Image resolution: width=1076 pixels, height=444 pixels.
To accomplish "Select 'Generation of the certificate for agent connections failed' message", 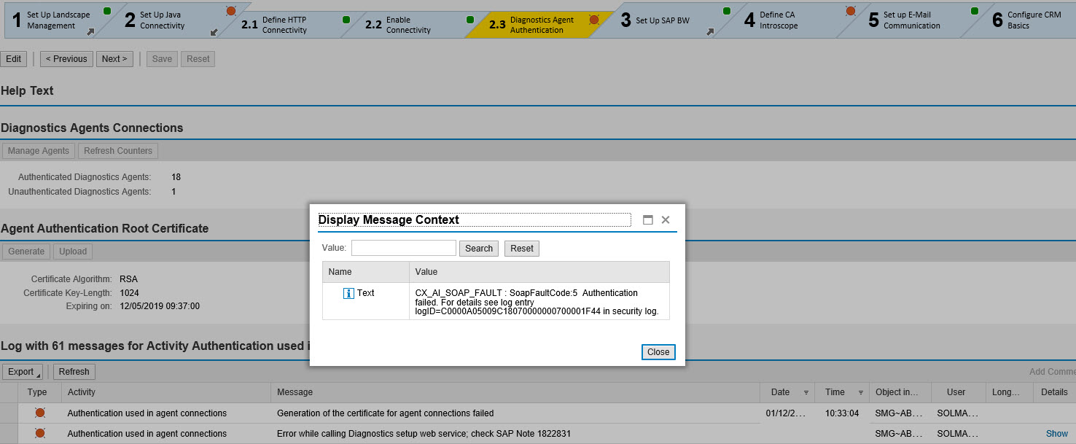I will pos(386,413).
